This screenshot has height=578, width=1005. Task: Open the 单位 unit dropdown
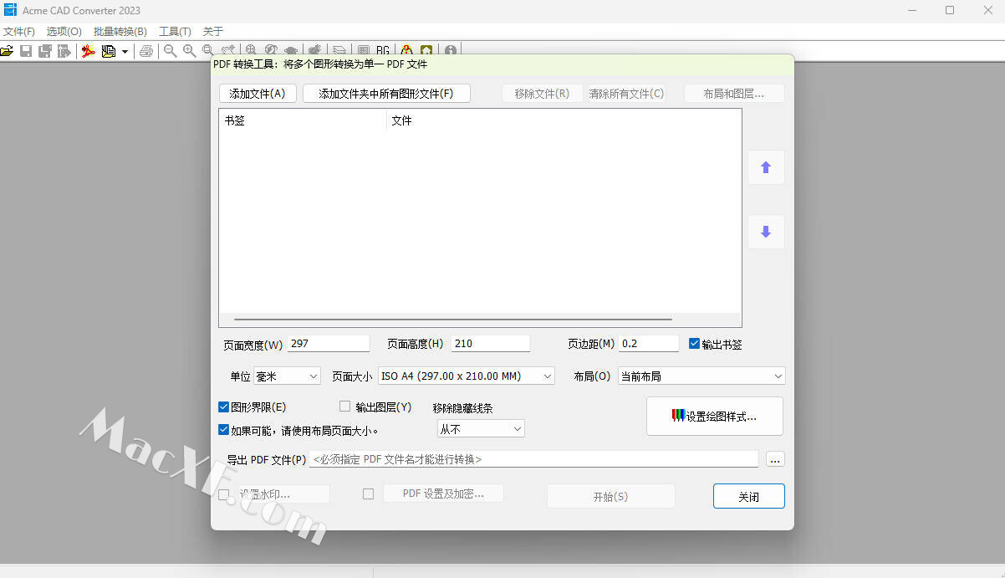coord(287,376)
